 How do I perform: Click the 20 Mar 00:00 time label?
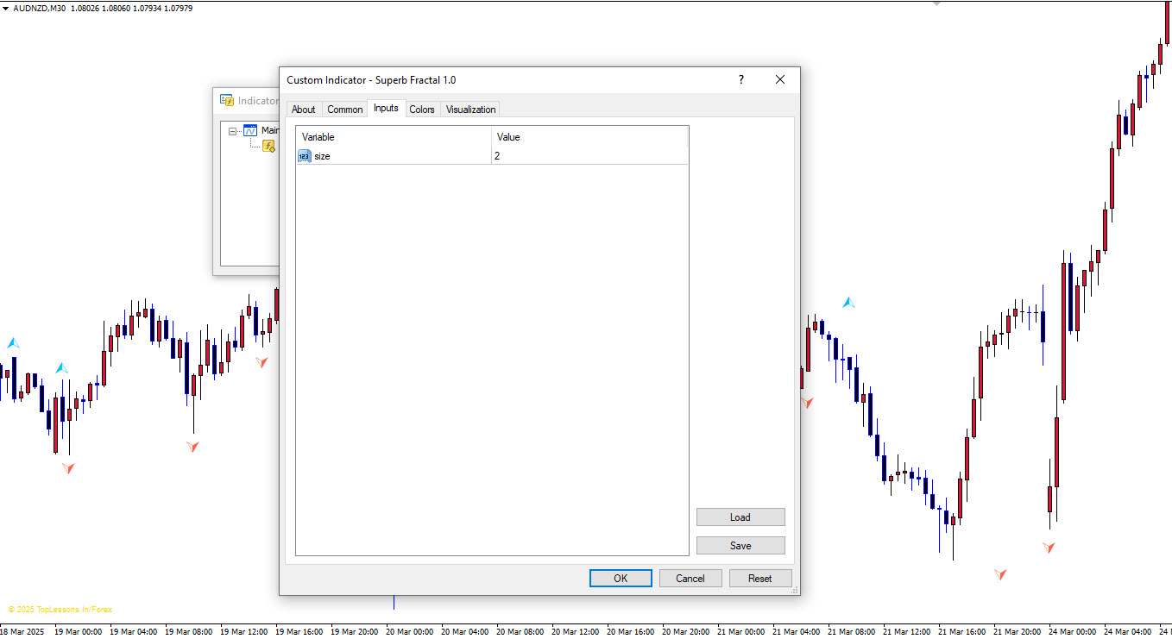411,631
